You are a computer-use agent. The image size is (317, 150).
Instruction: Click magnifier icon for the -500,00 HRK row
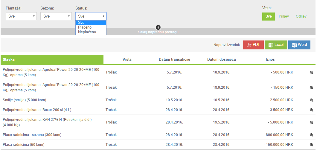(x=311, y=72)
